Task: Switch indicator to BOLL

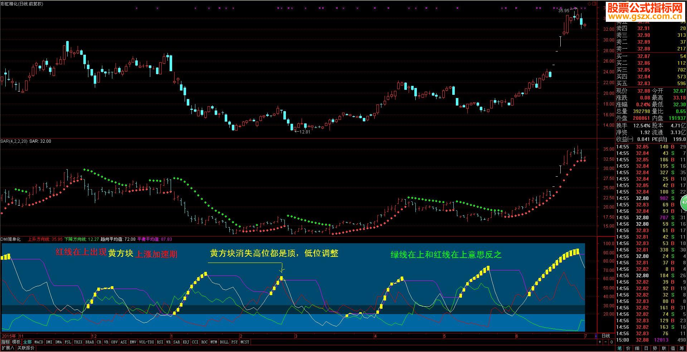Action: (224, 342)
